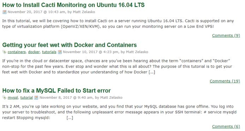View Comments (19) on Docker post

[225, 81]
